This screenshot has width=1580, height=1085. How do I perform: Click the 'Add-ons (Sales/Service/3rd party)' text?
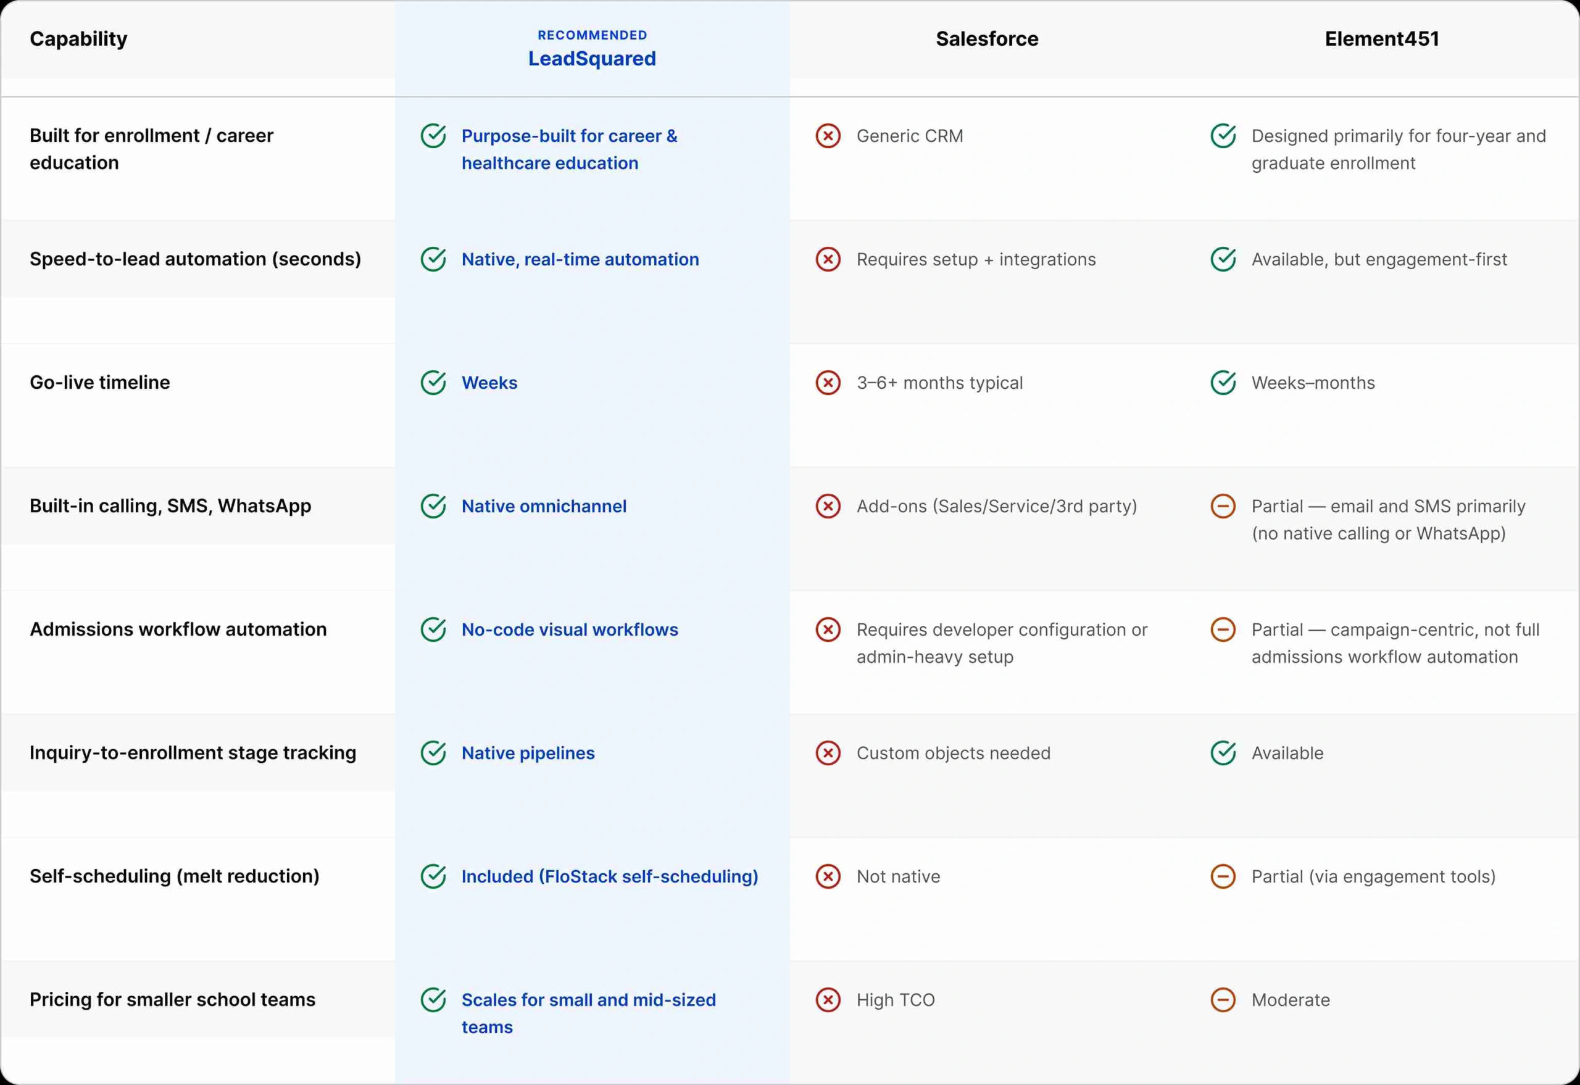tap(997, 507)
